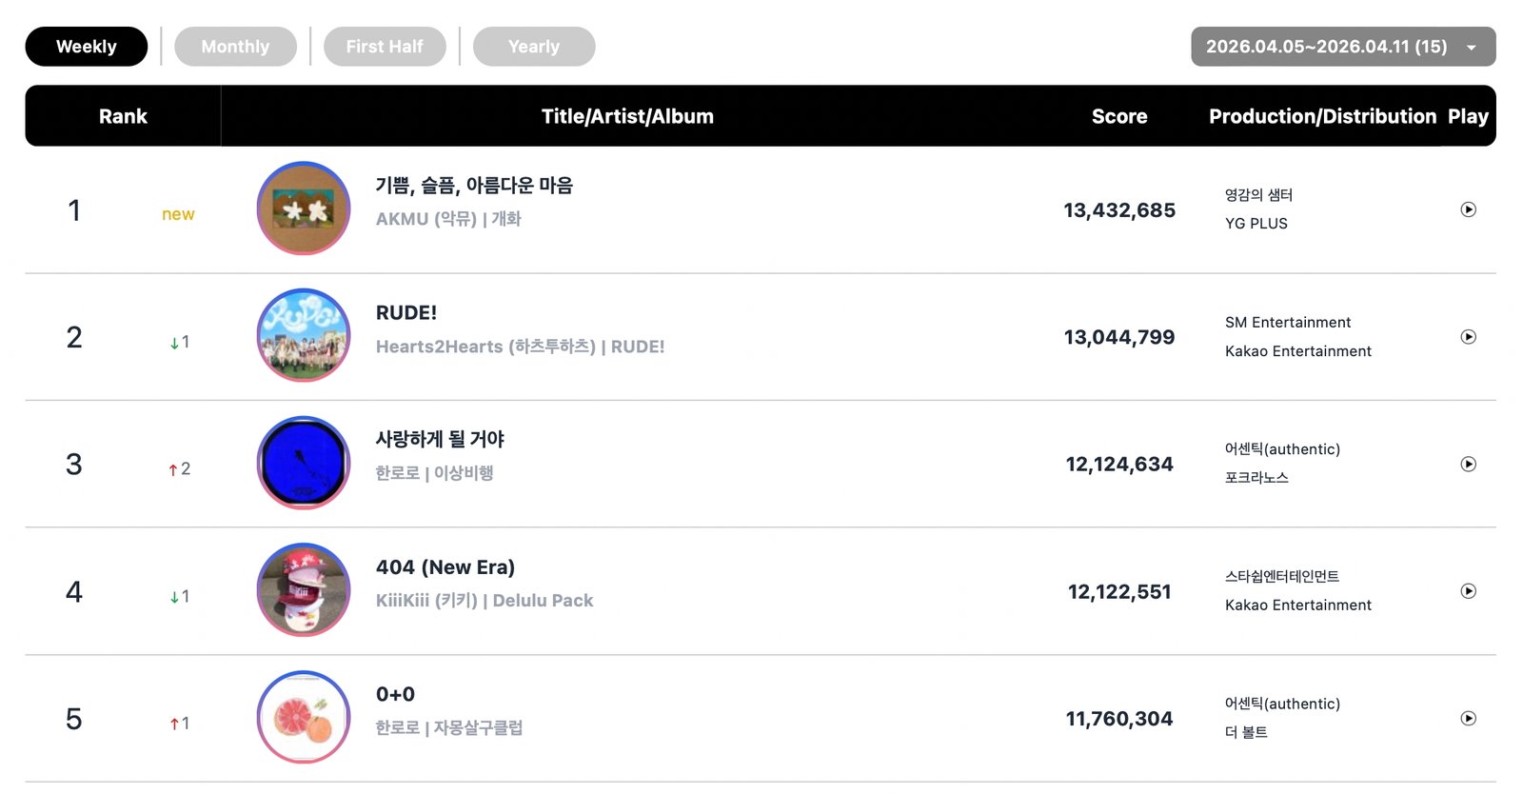Play 한로로's "사랑하게 될 거야"
The image size is (1523, 794).
coord(1470,465)
